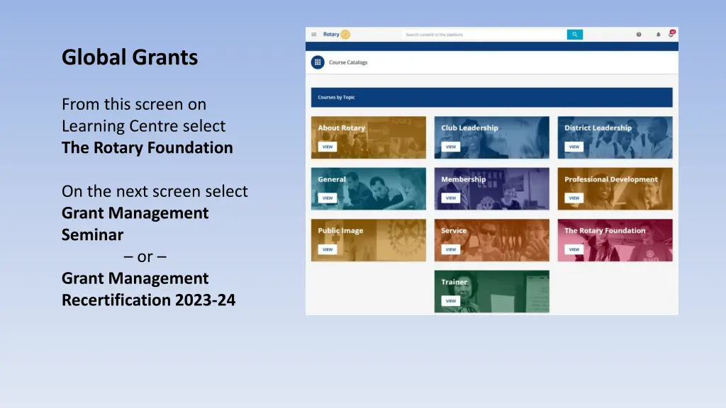The height and width of the screenshot is (408, 726).
Task: Open the District Leadership topic title
Action: pyautogui.click(x=598, y=127)
